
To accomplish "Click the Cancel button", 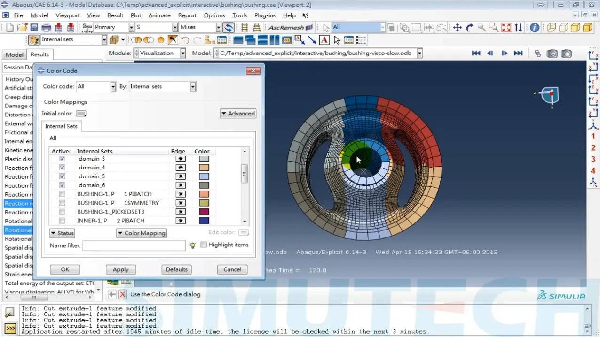I will click(232, 269).
